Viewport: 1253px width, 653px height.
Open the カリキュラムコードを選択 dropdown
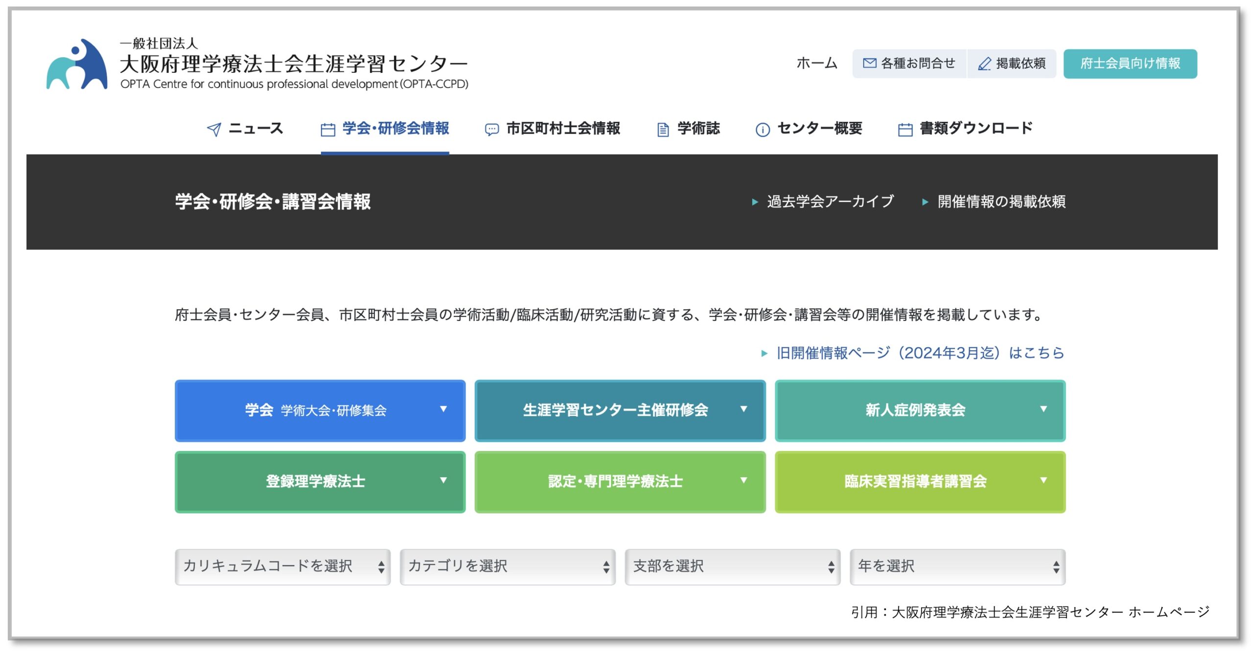pos(282,566)
